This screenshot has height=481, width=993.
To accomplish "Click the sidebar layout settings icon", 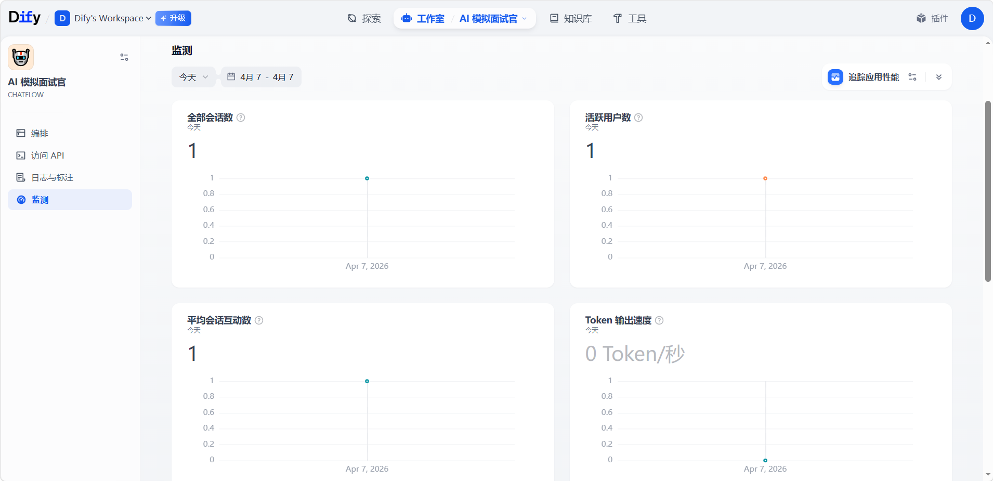I will [x=124, y=57].
